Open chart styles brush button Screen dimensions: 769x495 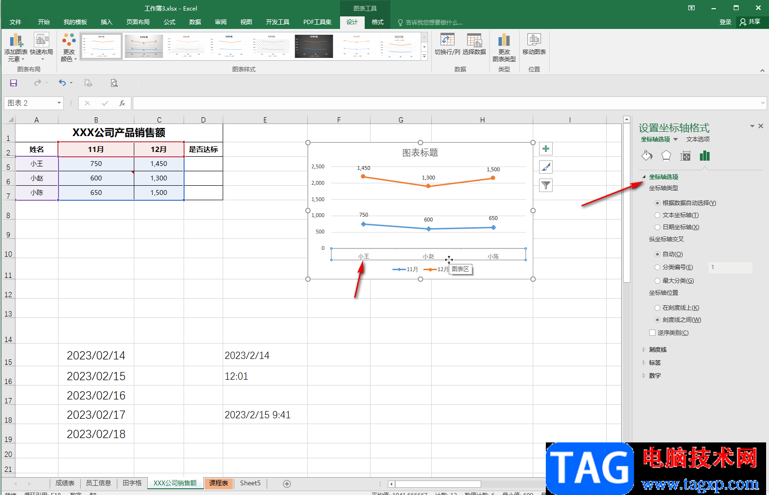(546, 167)
